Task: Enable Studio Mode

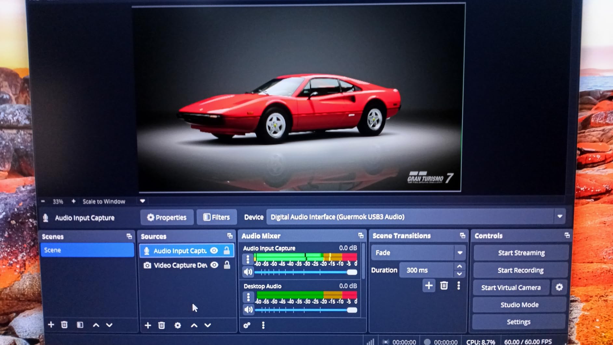Action: pyautogui.click(x=519, y=305)
